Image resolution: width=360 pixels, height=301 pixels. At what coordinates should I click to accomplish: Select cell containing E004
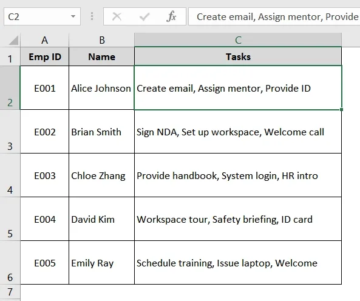pos(45,219)
